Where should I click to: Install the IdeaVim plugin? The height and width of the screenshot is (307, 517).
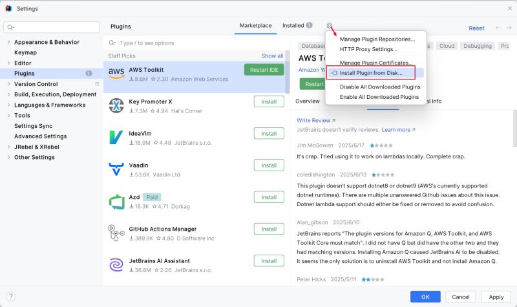coord(269,134)
